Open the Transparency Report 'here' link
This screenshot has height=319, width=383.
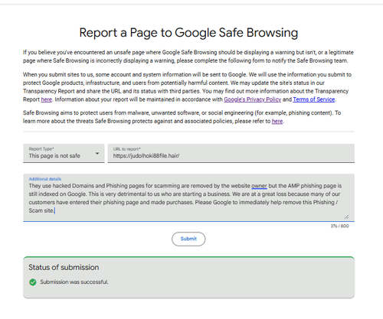click(47, 99)
